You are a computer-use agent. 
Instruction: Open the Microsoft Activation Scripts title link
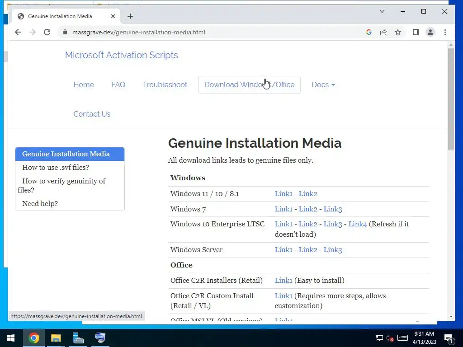pyautogui.click(x=121, y=55)
